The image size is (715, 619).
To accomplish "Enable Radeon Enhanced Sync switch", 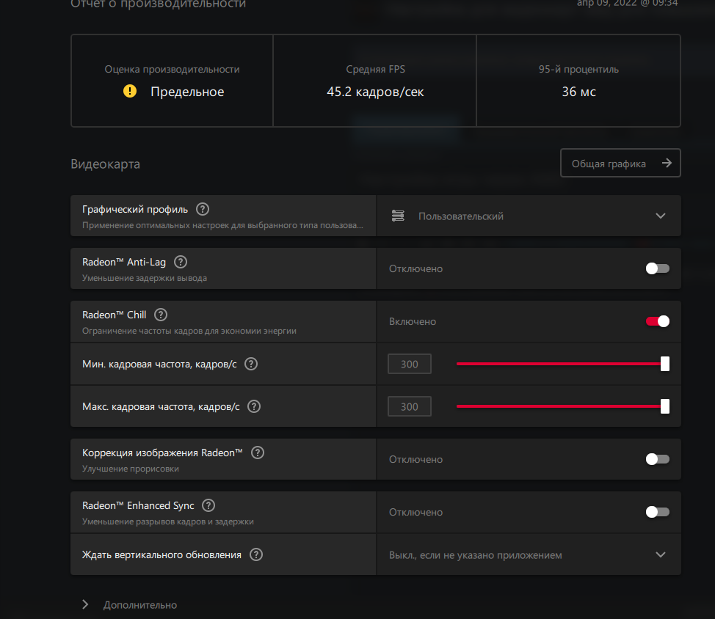I will [657, 512].
